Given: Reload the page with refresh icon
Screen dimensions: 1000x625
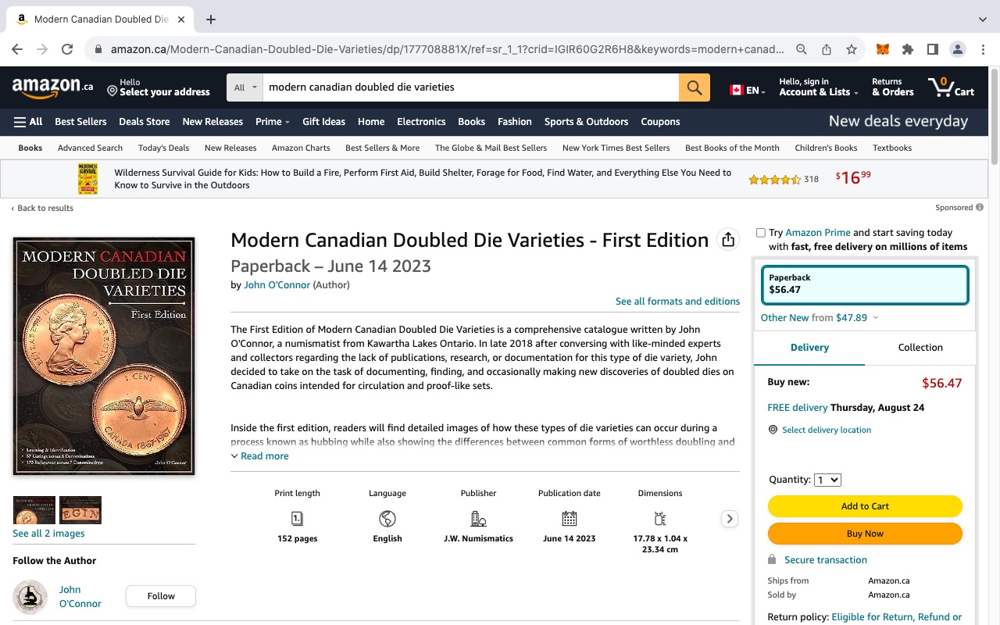Looking at the screenshot, I should (x=67, y=49).
